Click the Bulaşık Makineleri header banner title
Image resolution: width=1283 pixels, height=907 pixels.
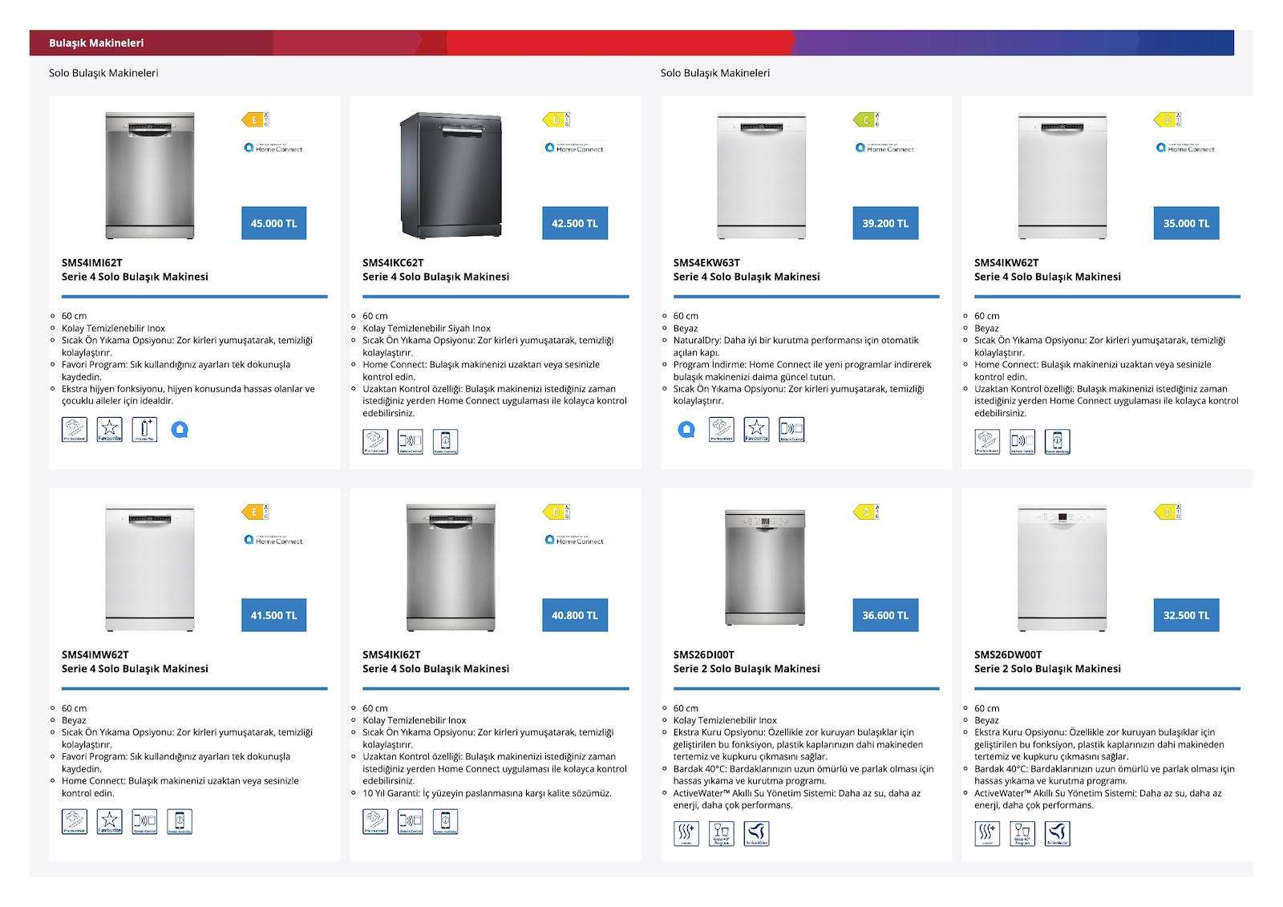click(96, 43)
